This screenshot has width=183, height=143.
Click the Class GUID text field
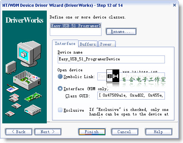131,95
